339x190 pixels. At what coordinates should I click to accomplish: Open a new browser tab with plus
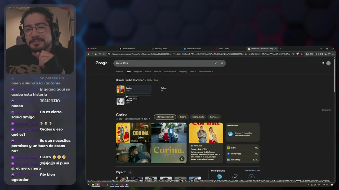click(281, 49)
